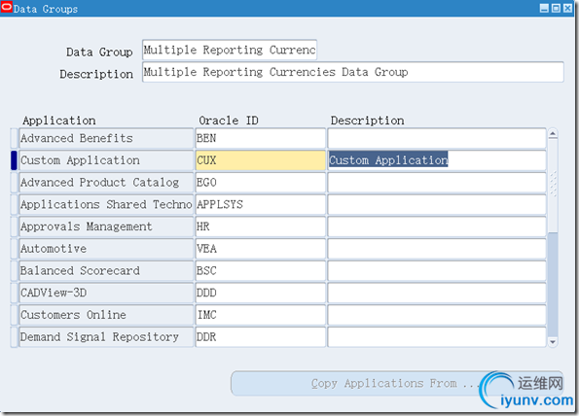The width and height of the screenshot is (579, 416).
Task: Click the record indicator beside Automotive
Action: [x=14, y=249]
